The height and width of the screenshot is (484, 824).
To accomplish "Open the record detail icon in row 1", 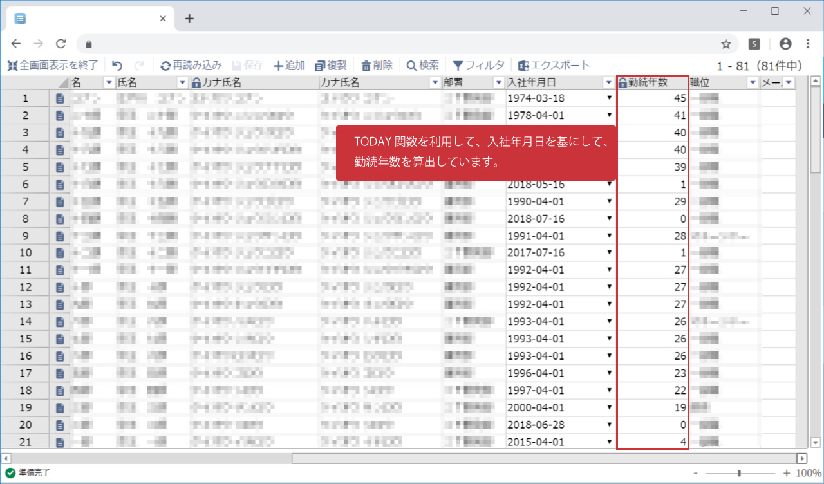I will (60, 98).
